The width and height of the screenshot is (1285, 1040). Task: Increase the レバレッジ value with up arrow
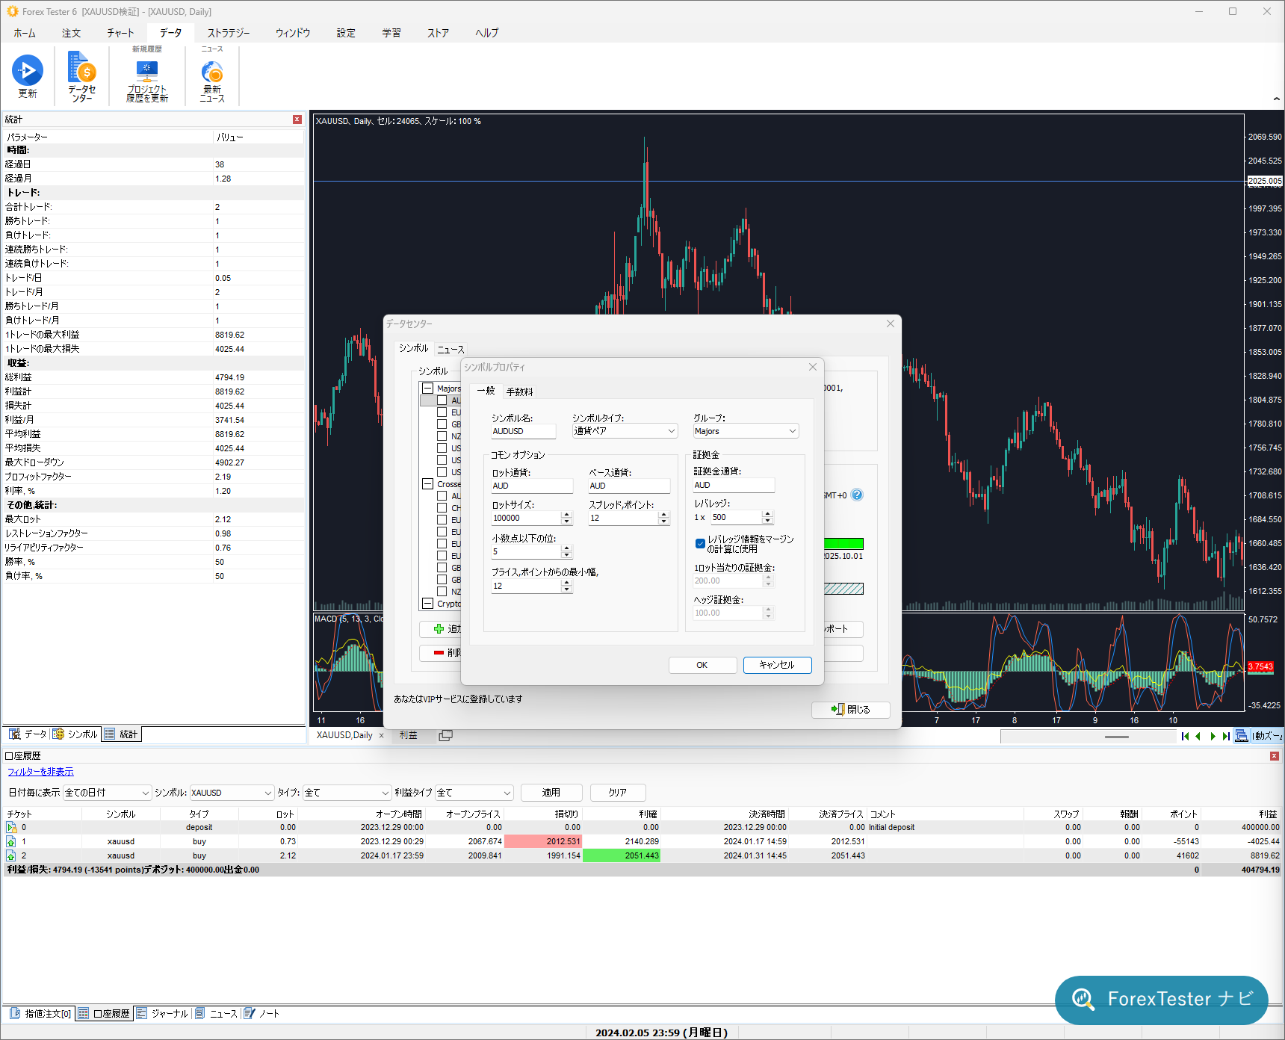[x=767, y=514]
